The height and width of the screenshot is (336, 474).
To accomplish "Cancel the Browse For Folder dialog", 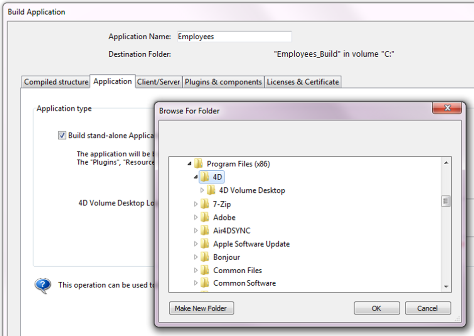I will point(428,308).
